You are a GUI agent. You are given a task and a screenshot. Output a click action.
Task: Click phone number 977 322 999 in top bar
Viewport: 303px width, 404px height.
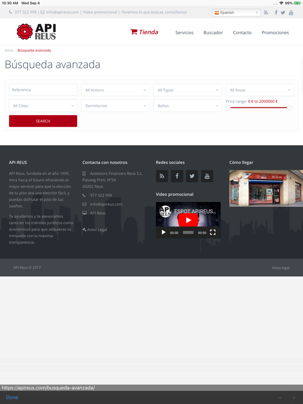(25, 12)
